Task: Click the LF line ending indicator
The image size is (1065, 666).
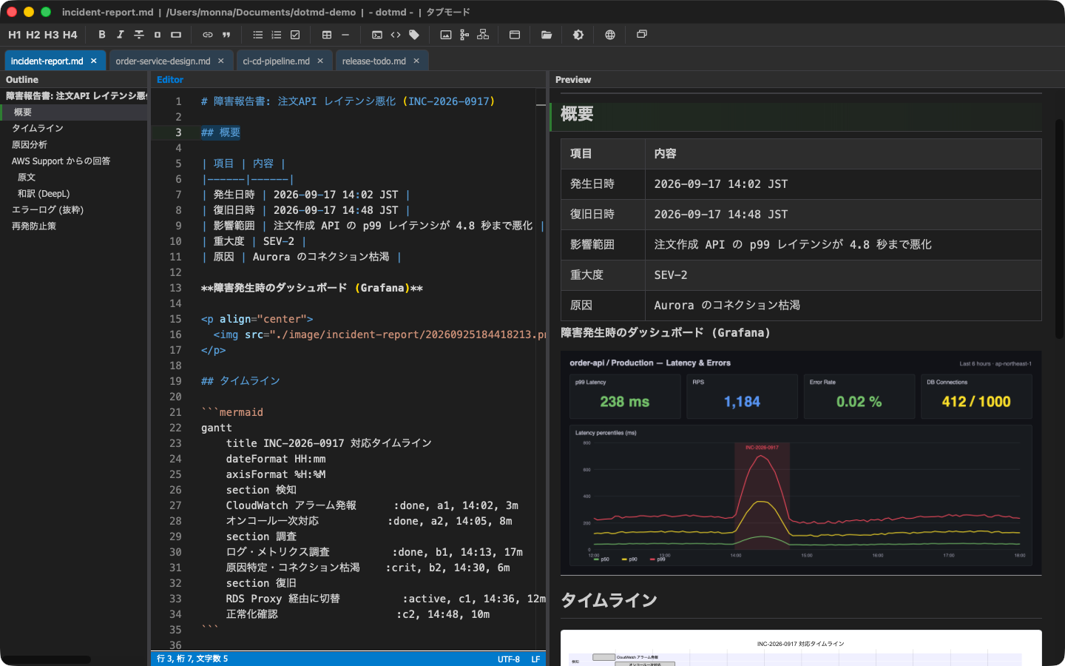Action: coord(535,659)
